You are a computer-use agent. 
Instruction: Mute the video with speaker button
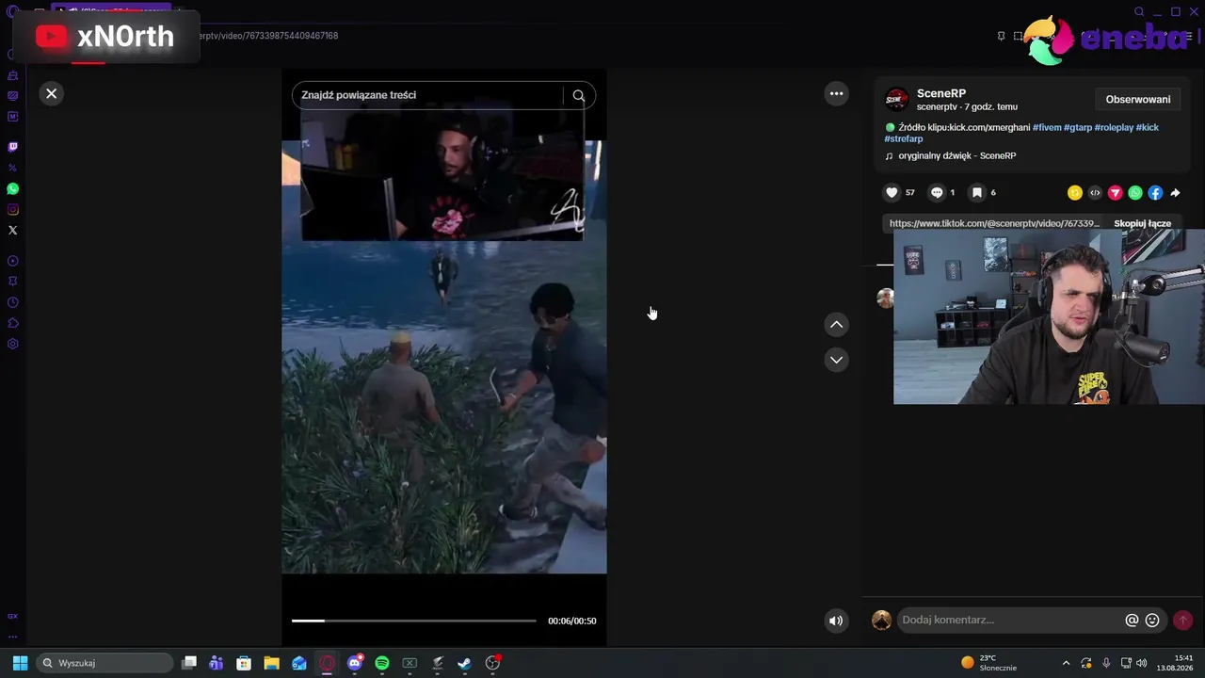836,621
